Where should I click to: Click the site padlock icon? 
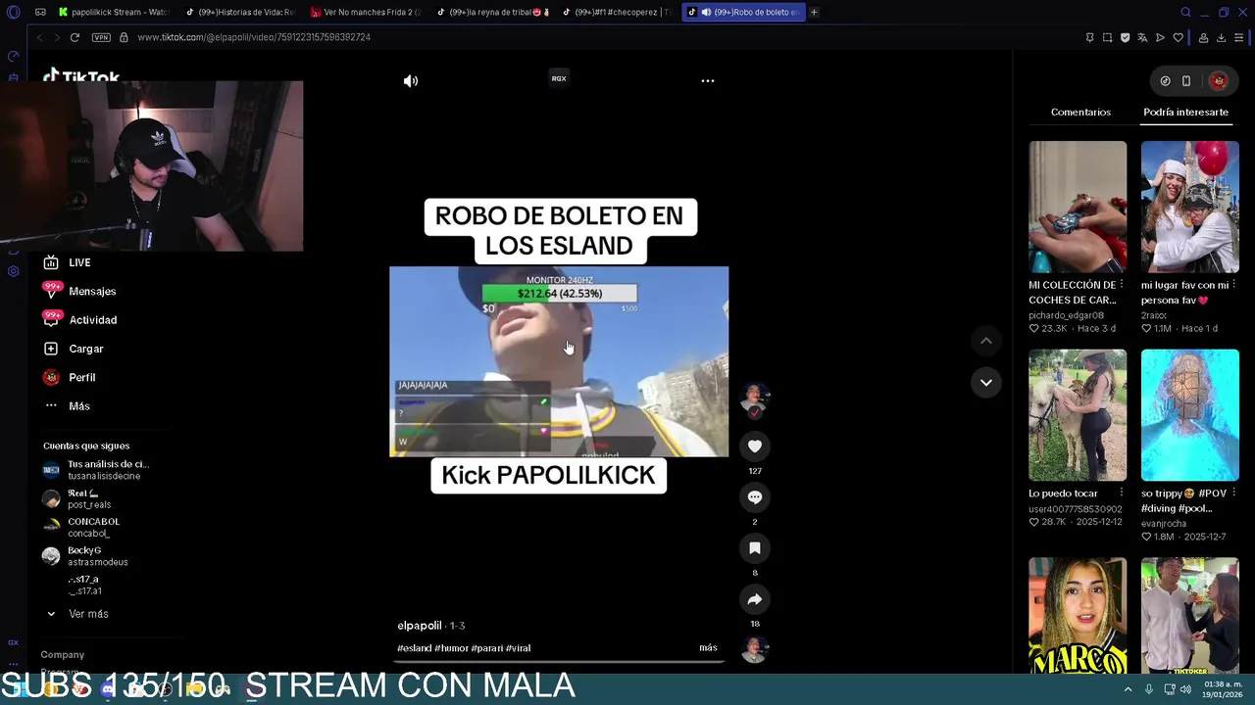pos(124,37)
